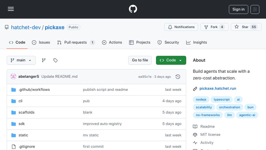The height and width of the screenshot is (150, 266).
Task: Open 'blank' commit message for scaffolds
Action: coord(88,112)
